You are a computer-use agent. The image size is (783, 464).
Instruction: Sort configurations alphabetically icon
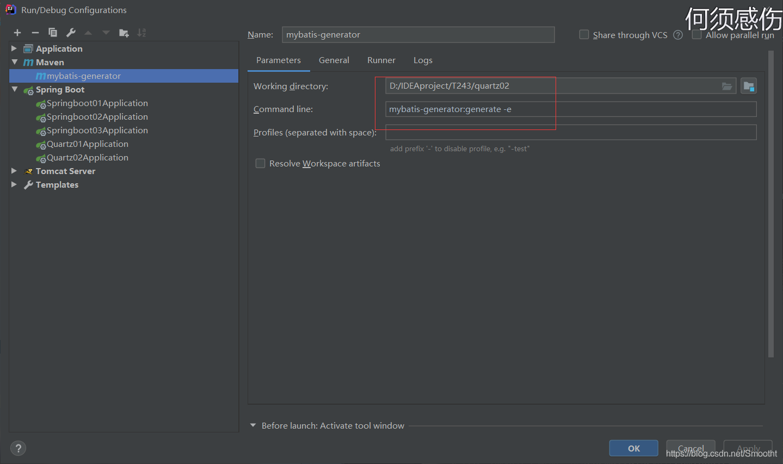coord(141,33)
